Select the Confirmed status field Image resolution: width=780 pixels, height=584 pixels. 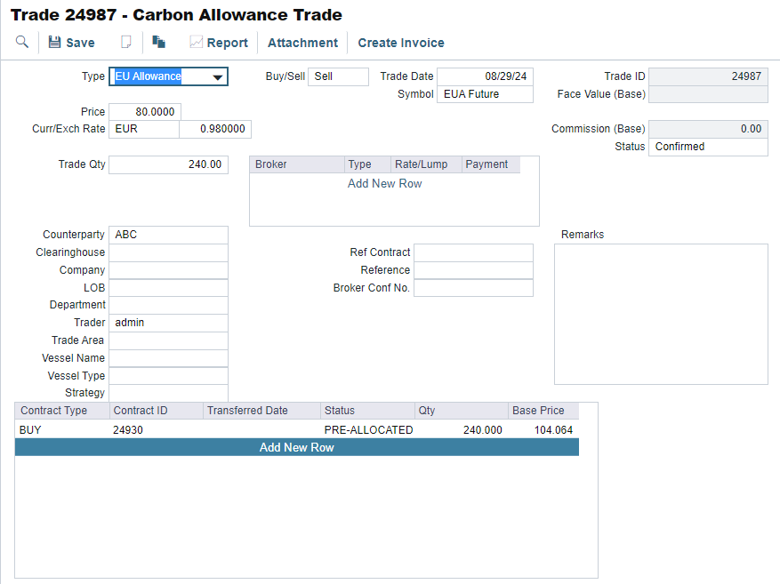coord(708,147)
